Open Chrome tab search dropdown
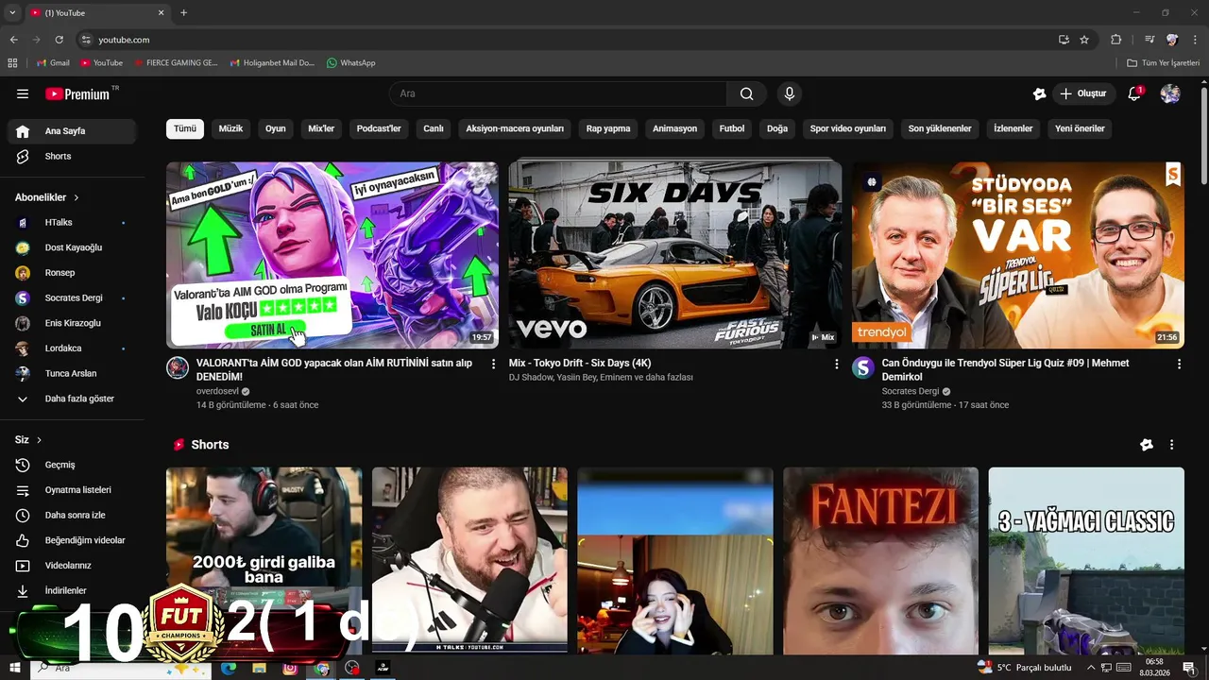 point(12,12)
